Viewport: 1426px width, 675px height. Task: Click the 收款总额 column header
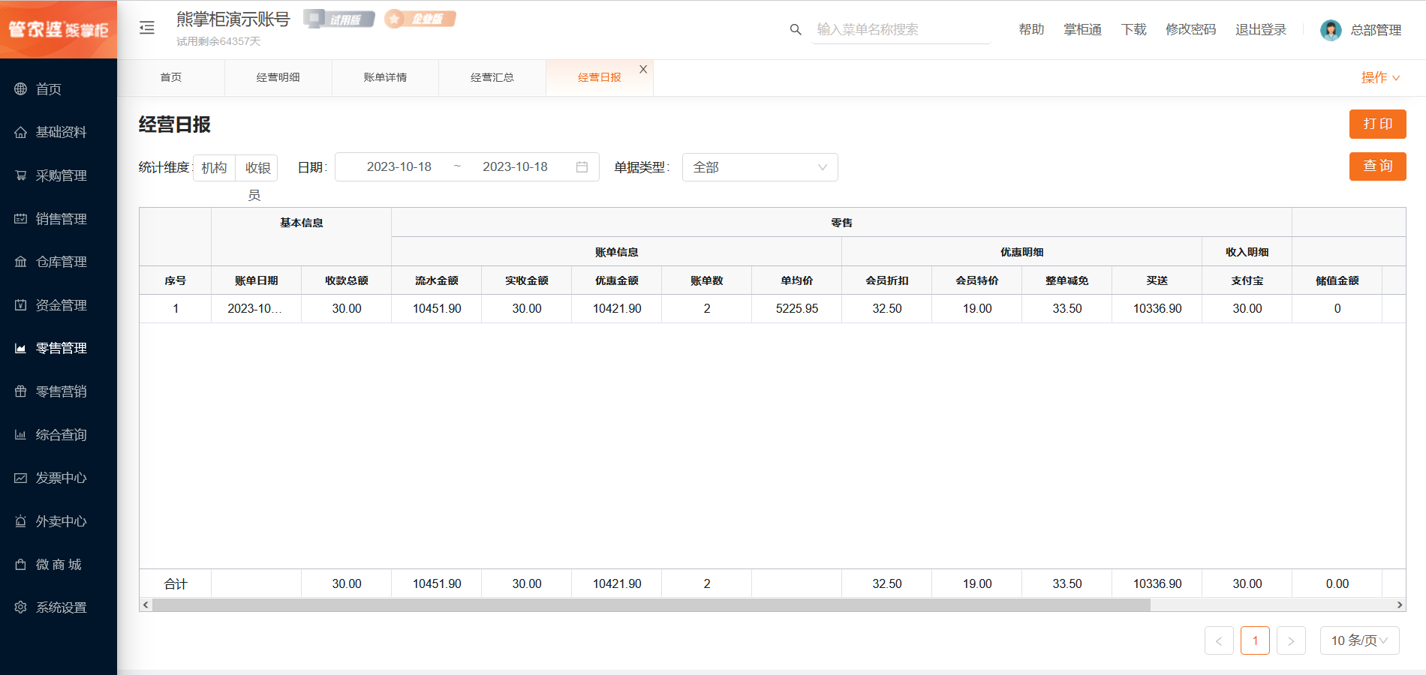347,280
